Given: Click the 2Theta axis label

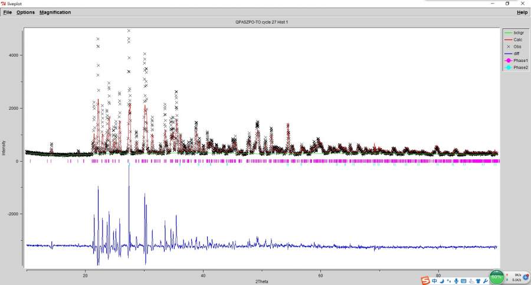Looking at the screenshot, I should pyautogui.click(x=262, y=281).
